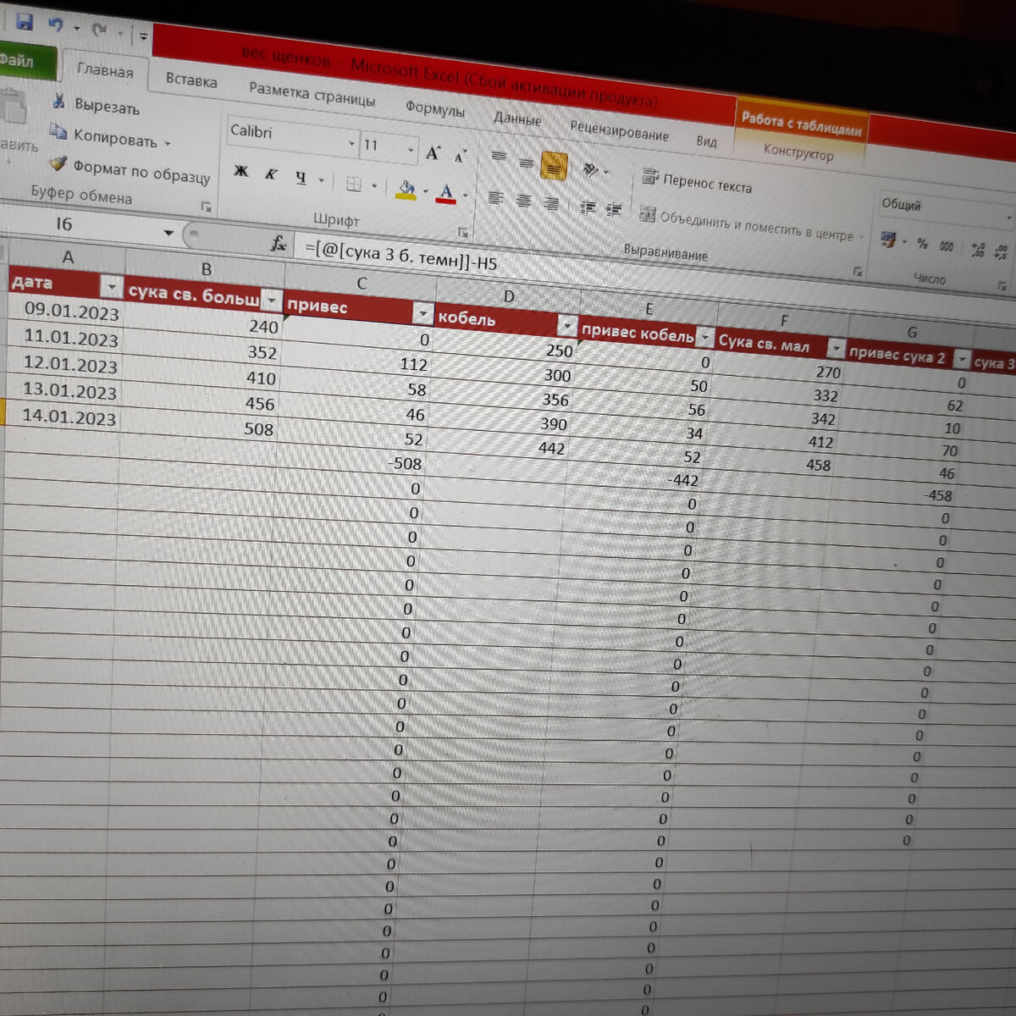Undo the last action
This screenshot has height=1016, width=1016.
pos(56,25)
